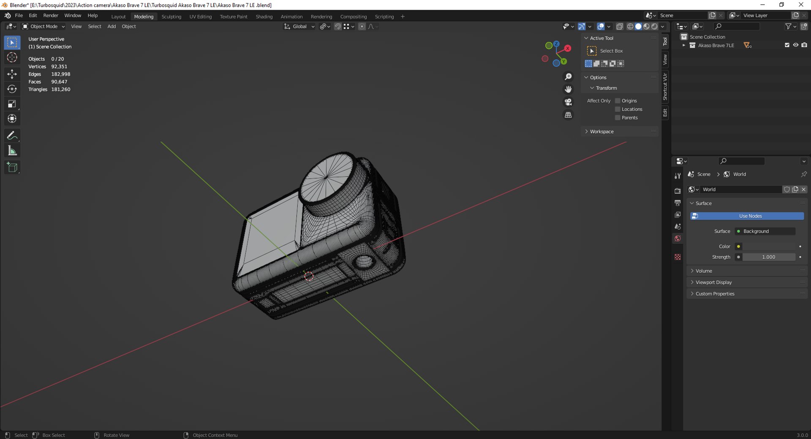The height and width of the screenshot is (439, 811).
Task: Open the View Layer properties tab
Action: (x=678, y=215)
